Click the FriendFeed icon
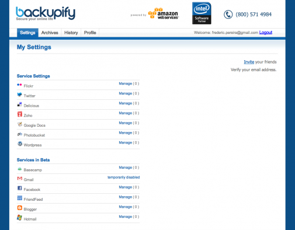The width and height of the screenshot is (295, 230). point(20,198)
